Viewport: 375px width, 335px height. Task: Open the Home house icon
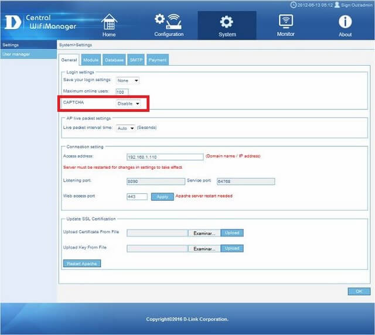tap(109, 22)
